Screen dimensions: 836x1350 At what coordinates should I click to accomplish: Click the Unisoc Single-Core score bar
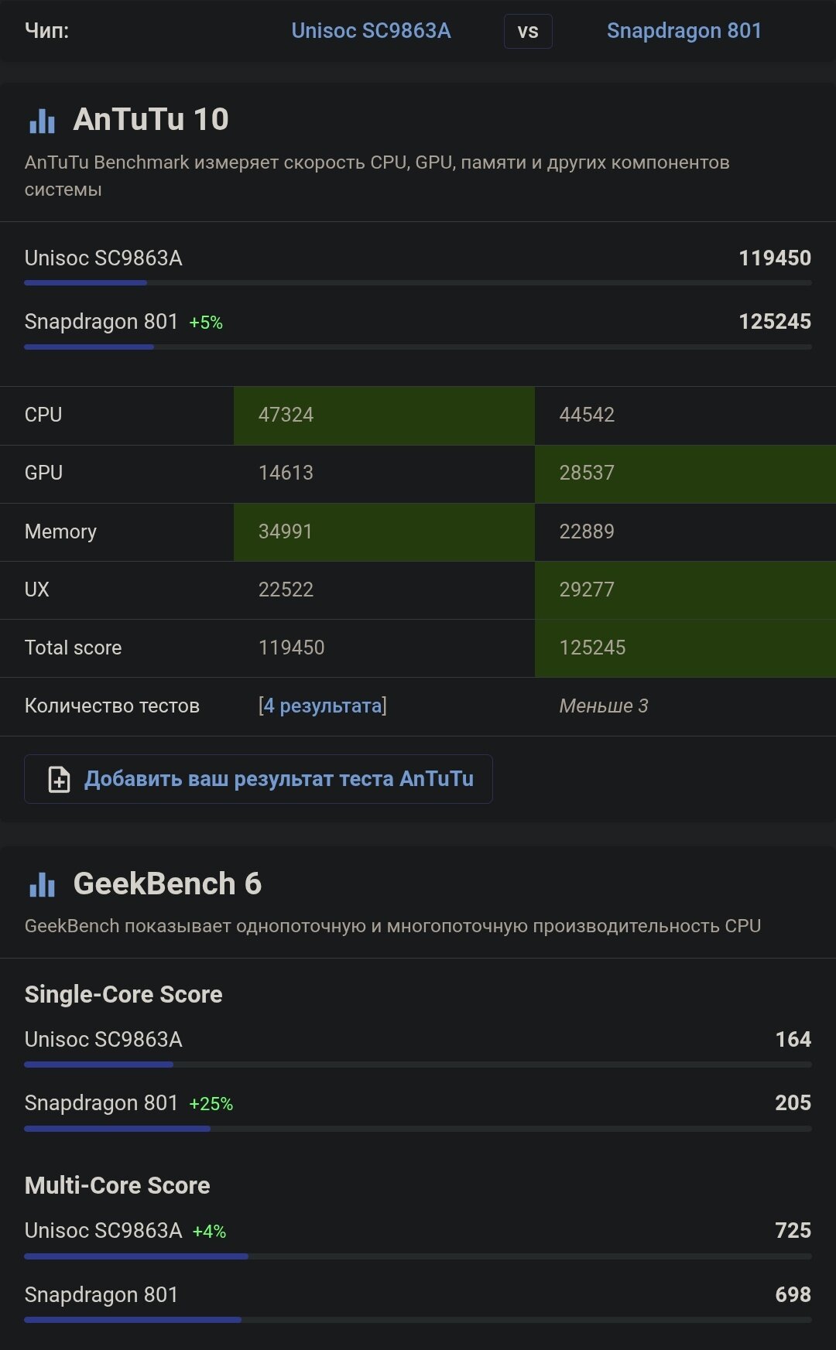click(99, 1065)
